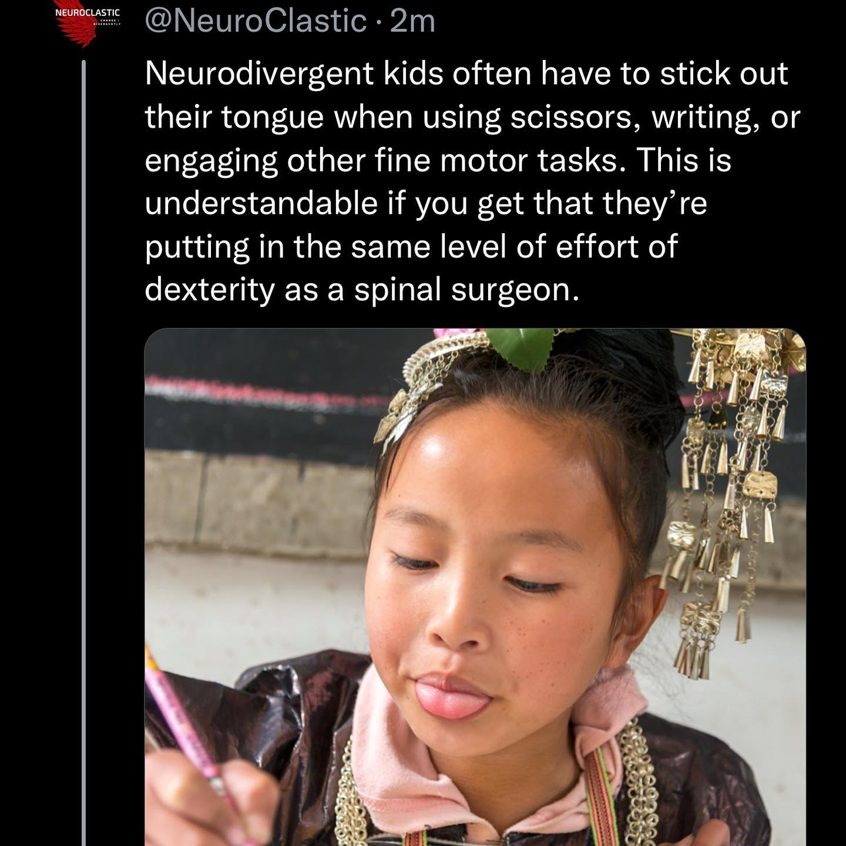Click the word "dexterity" in tweet text

pyautogui.click(x=209, y=290)
